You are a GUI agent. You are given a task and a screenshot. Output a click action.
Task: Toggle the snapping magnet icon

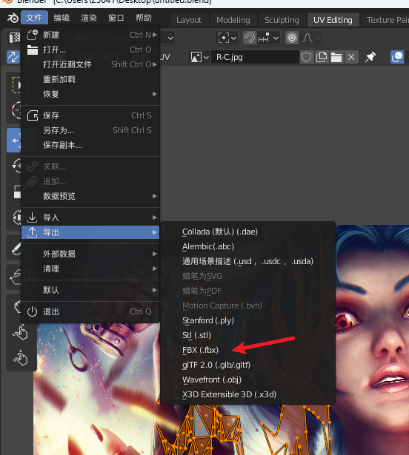click(250, 38)
